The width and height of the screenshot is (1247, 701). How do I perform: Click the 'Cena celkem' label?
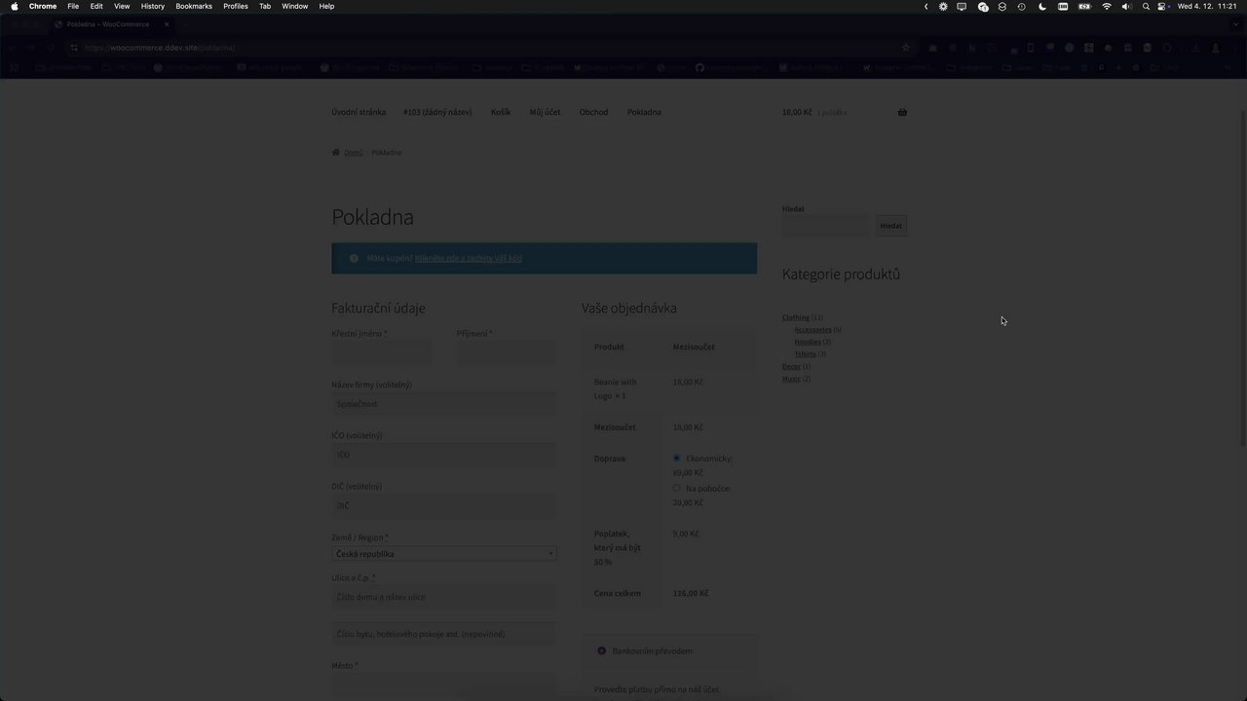click(618, 593)
